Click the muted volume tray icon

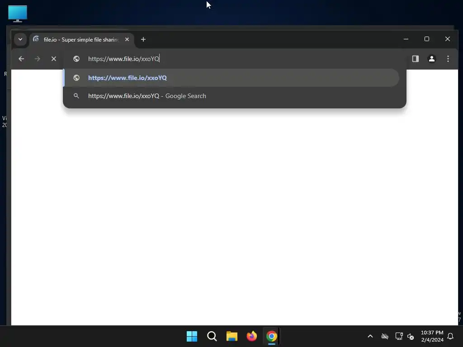click(411, 336)
